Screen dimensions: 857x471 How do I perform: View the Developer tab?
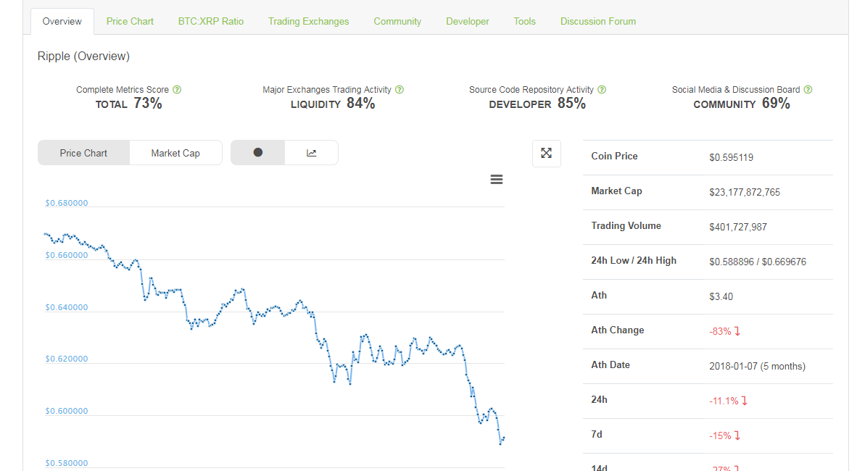point(468,21)
